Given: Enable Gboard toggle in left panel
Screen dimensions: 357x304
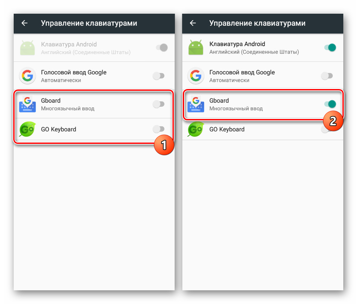Looking at the screenshot, I should click(159, 104).
